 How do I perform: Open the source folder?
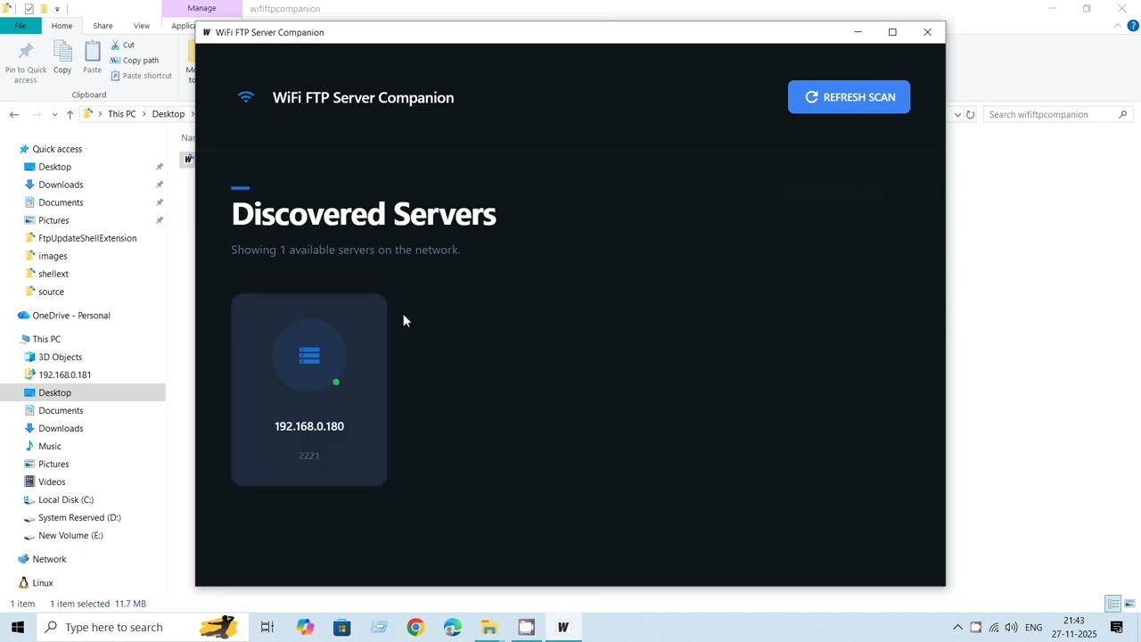(51, 292)
